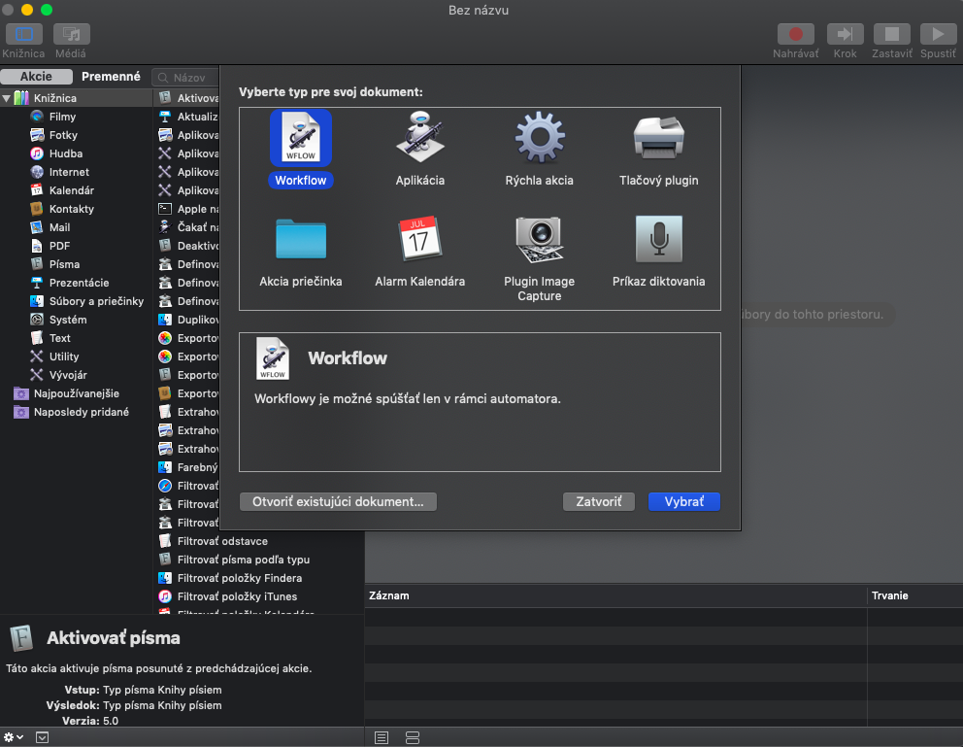
Task: Select the PDF library category
Action: (x=59, y=246)
